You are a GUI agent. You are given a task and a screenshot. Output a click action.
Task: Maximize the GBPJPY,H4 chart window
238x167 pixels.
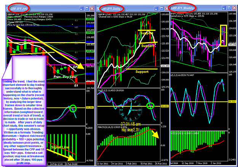pyautogui.click(x=87, y=9)
